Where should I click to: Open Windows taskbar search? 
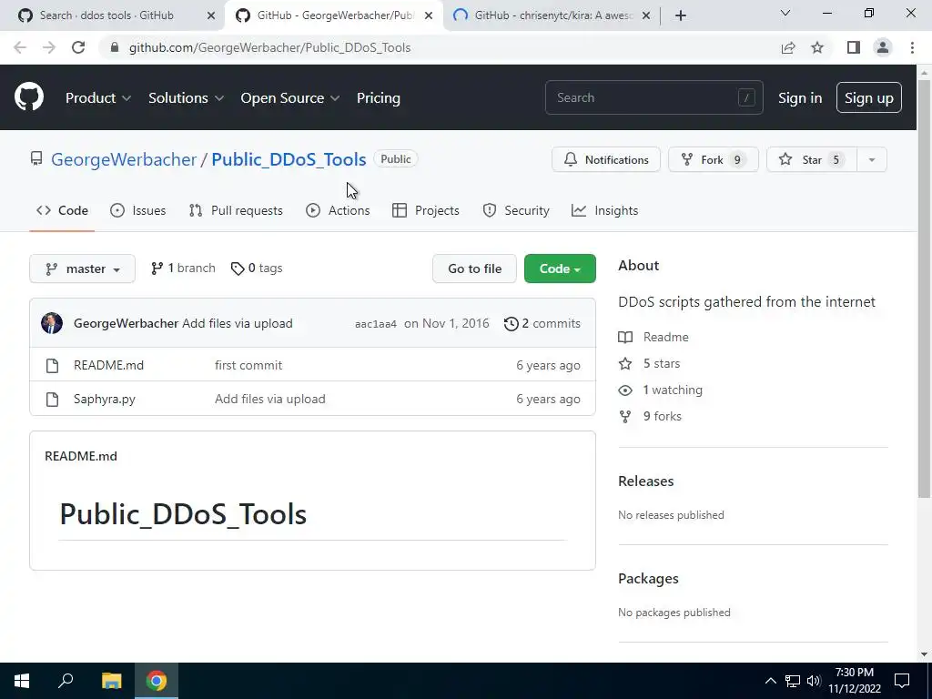click(x=66, y=681)
